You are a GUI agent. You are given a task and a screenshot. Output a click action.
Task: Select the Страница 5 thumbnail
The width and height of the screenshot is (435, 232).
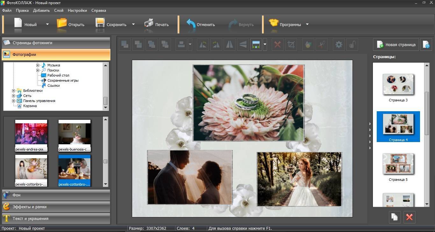pyautogui.click(x=398, y=164)
